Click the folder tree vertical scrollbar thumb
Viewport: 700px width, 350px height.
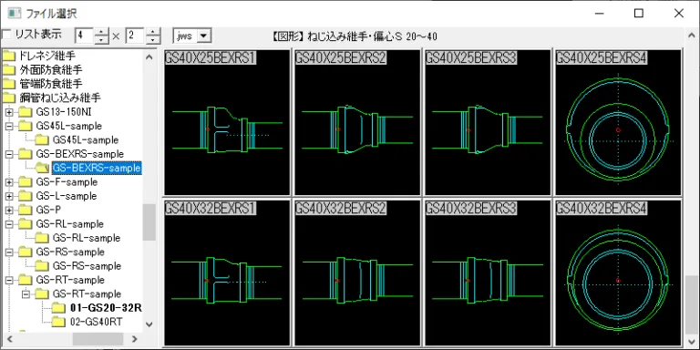(149, 222)
